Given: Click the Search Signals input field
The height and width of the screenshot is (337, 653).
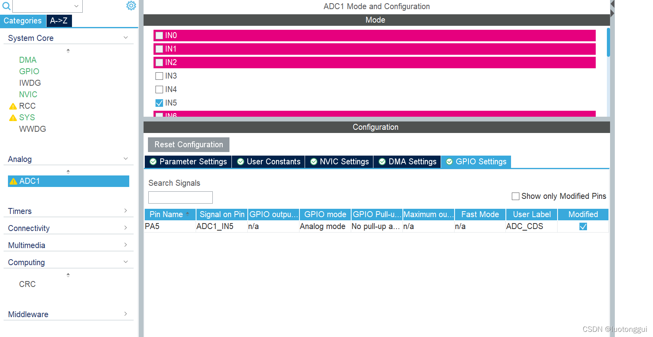Looking at the screenshot, I should tap(181, 198).
